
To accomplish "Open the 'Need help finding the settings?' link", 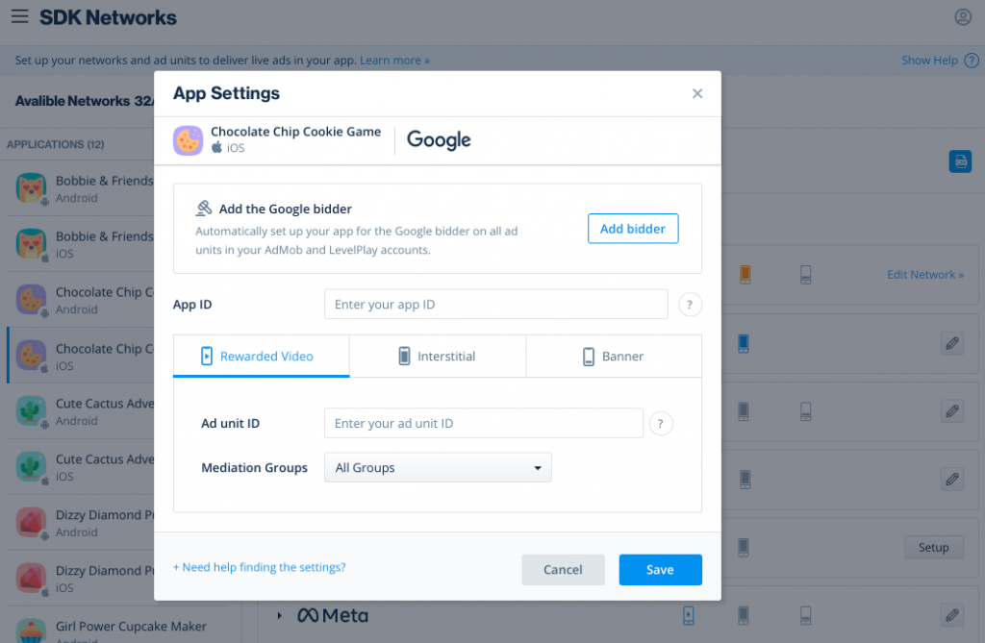I will 259,567.
